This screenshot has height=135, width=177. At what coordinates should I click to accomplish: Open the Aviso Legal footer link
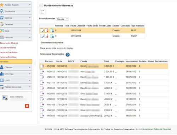(148, 129)
